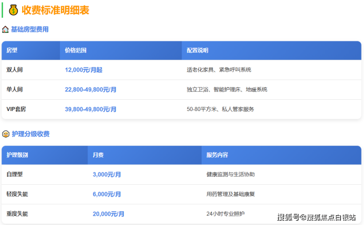Click the money bag icon beside the title
The height and width of the screenshot is (225, 364).
click(13, 10)
